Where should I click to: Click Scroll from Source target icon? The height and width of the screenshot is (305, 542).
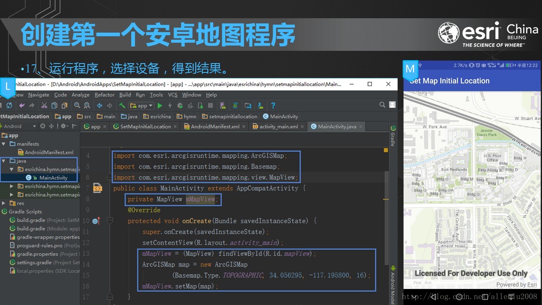tap(42, 126)
